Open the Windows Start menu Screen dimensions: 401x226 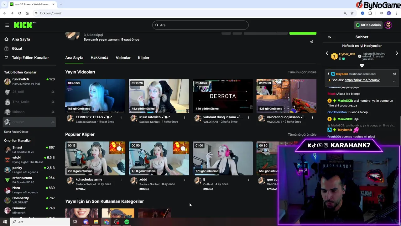(5, 222)
